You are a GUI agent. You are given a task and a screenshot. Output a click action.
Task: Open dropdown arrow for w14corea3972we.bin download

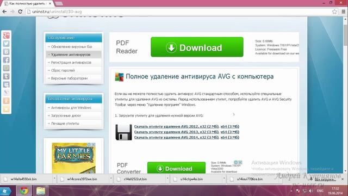tap(111, 179)
